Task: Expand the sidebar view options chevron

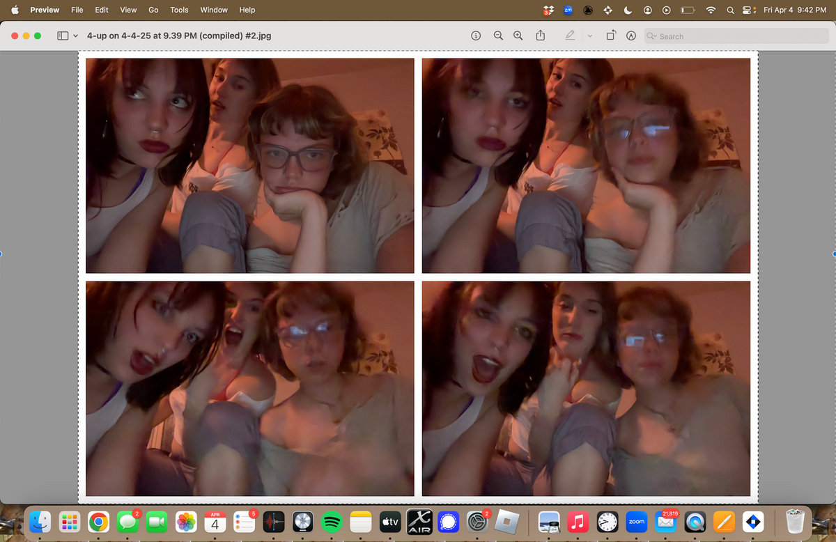Action: click(x=75, y=36)
